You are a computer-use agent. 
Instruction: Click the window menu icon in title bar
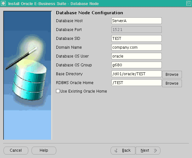3,3
